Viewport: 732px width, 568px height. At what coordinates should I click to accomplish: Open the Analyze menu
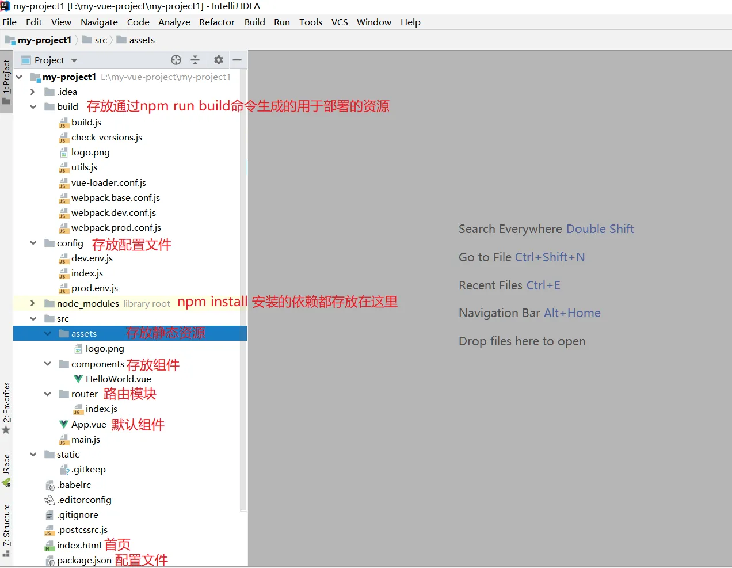coord(174,22)
